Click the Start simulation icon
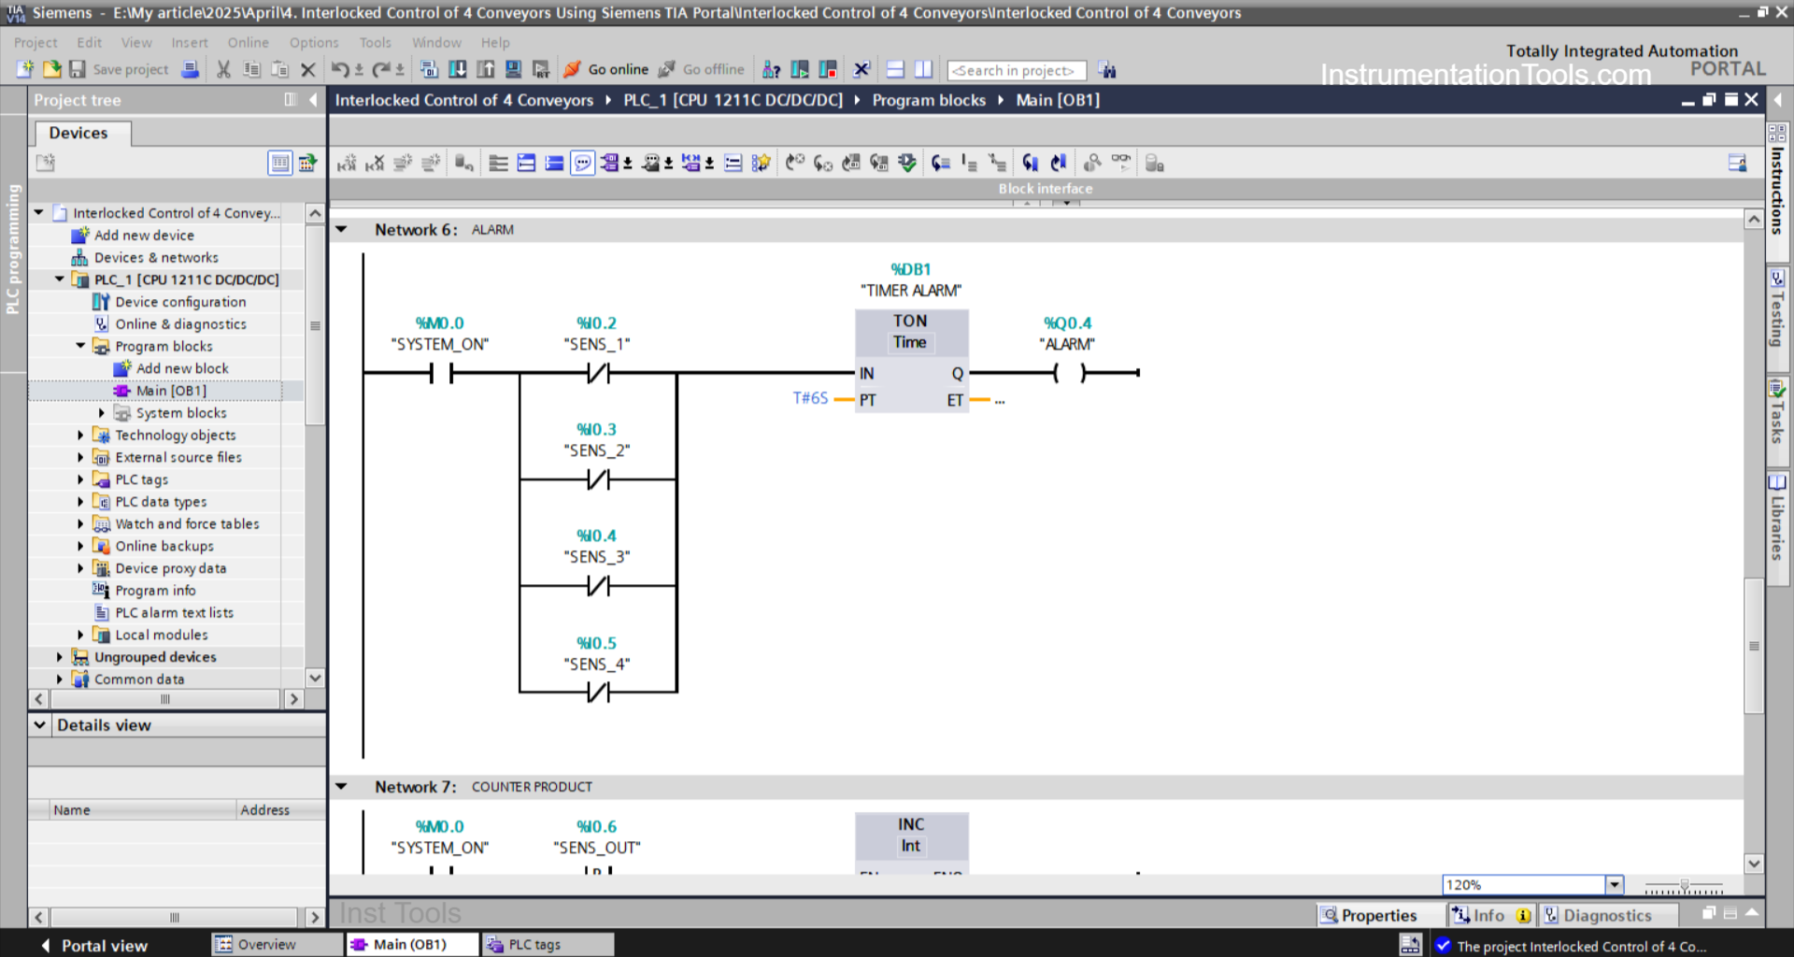 513,69
